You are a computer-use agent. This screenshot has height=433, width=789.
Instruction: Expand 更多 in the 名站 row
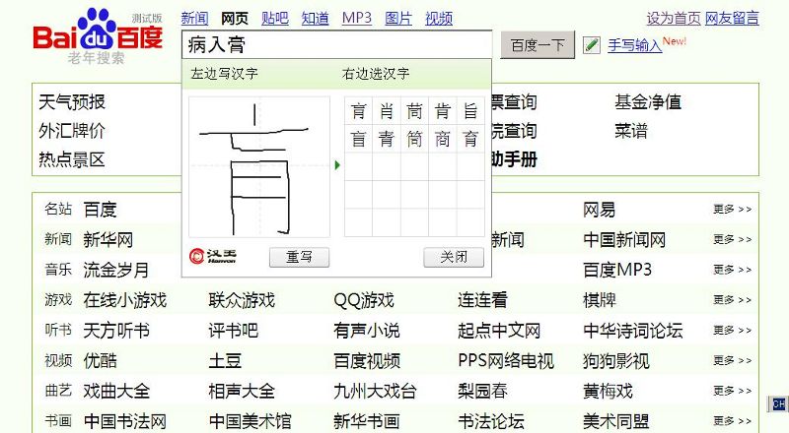[x=732, y=209]
